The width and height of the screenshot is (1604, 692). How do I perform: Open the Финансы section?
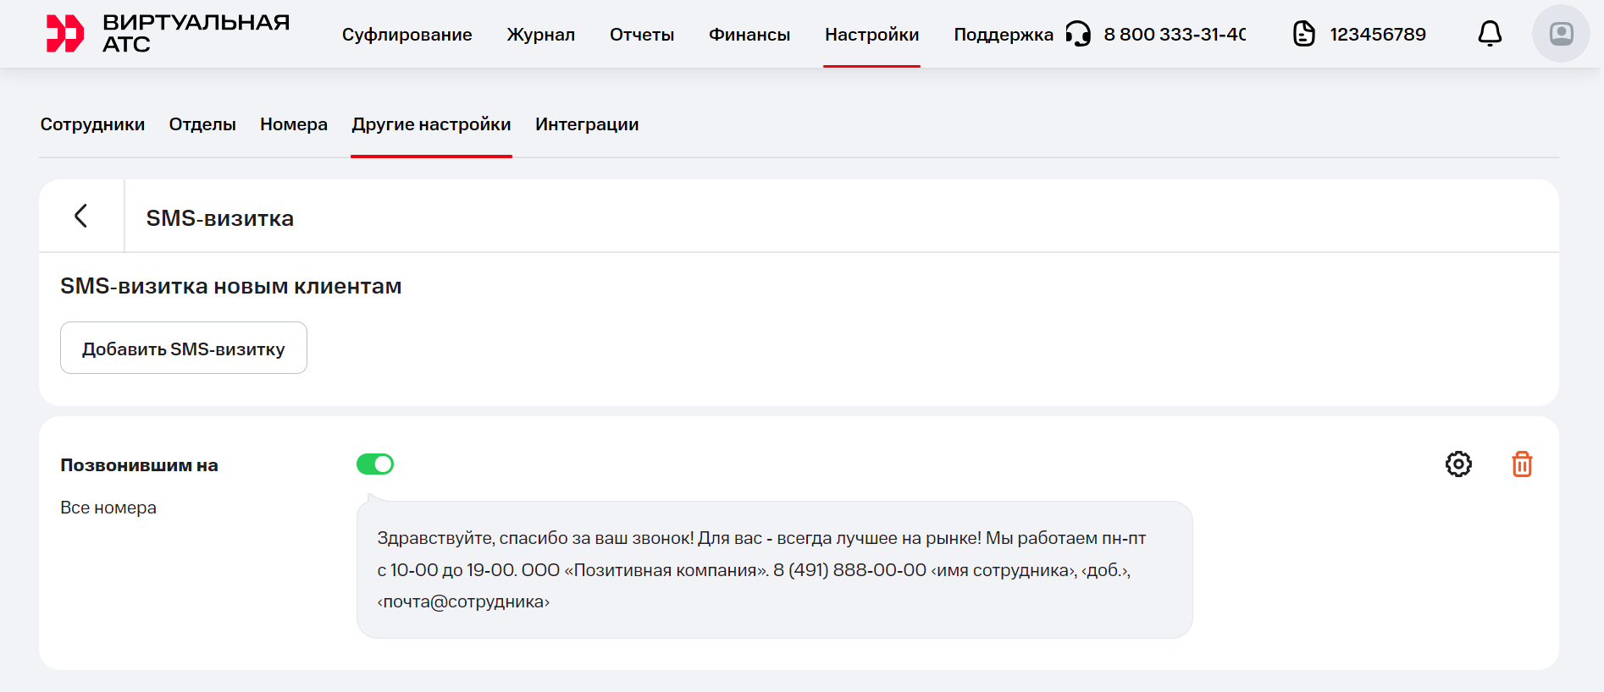coord(749,35)
